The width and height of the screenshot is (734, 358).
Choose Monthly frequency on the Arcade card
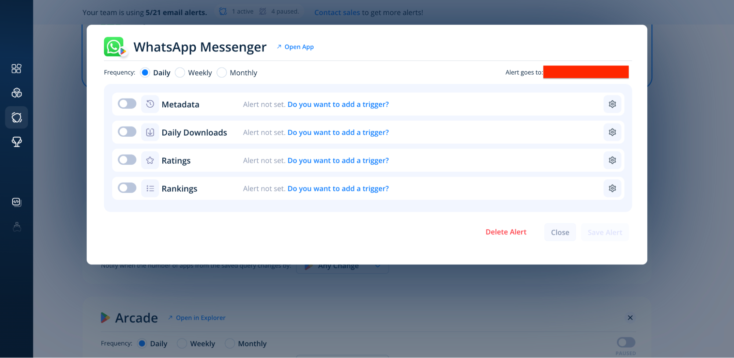(230, 344)
